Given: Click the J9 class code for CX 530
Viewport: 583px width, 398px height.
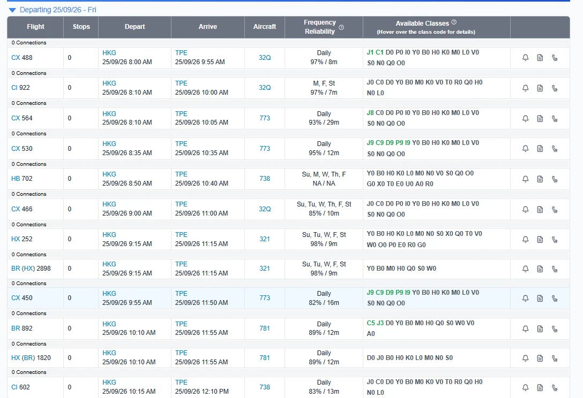Looking at the screenshot, I should (370, 143).
